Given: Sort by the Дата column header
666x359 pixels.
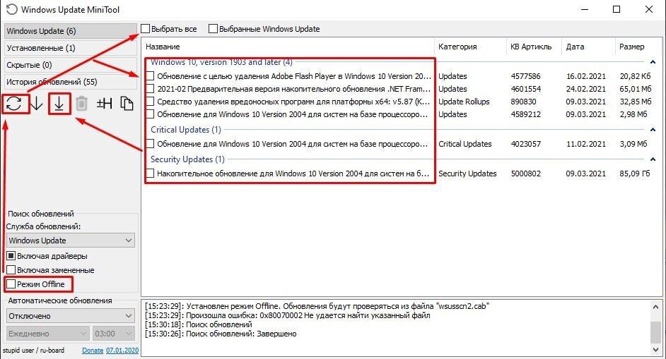Looking at the screenshot, I should 588,47.
